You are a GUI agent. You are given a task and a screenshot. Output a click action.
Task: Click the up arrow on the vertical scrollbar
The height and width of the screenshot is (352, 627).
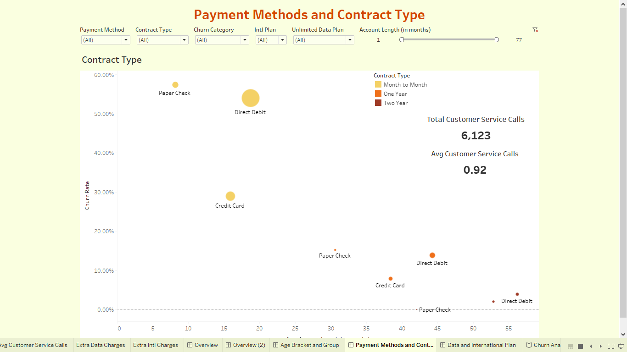click(623, 4)
